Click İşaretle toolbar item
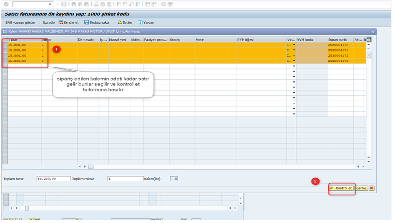The width and height of the screenshot is (393, 223). pos(49,23)
